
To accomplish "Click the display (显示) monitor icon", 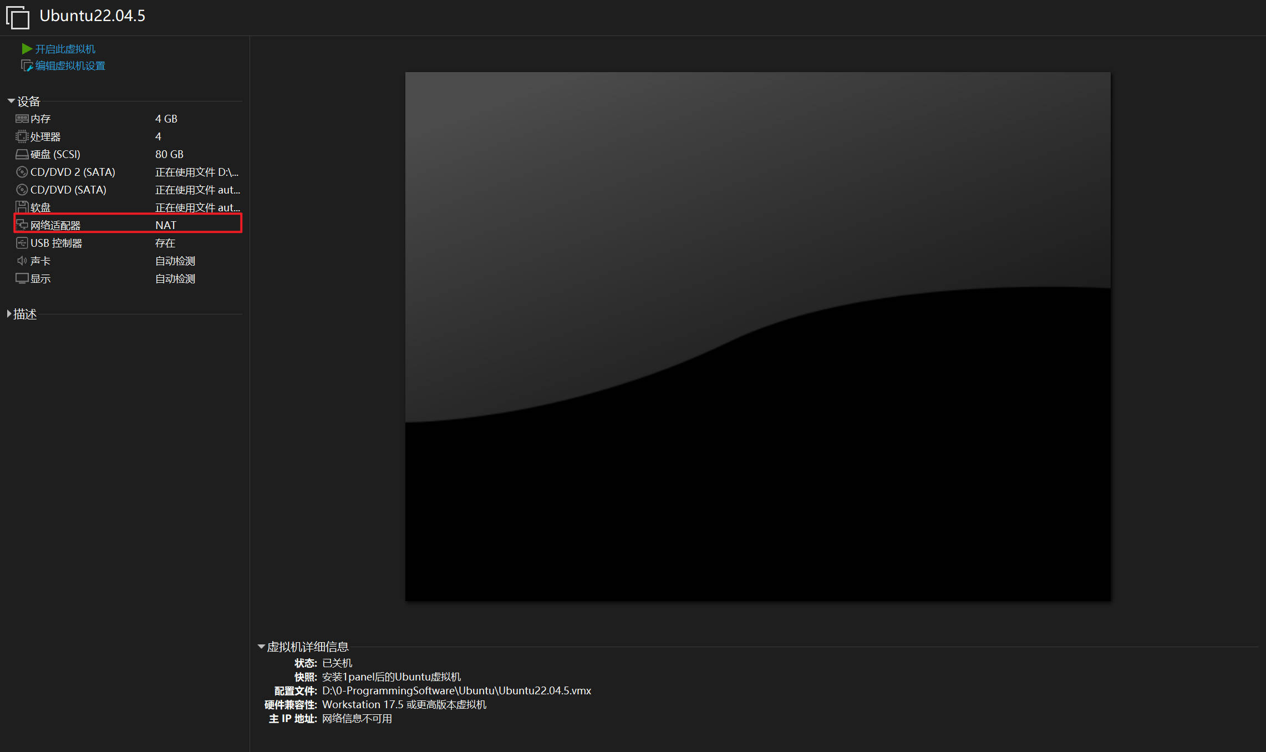I will coord(22,278).
